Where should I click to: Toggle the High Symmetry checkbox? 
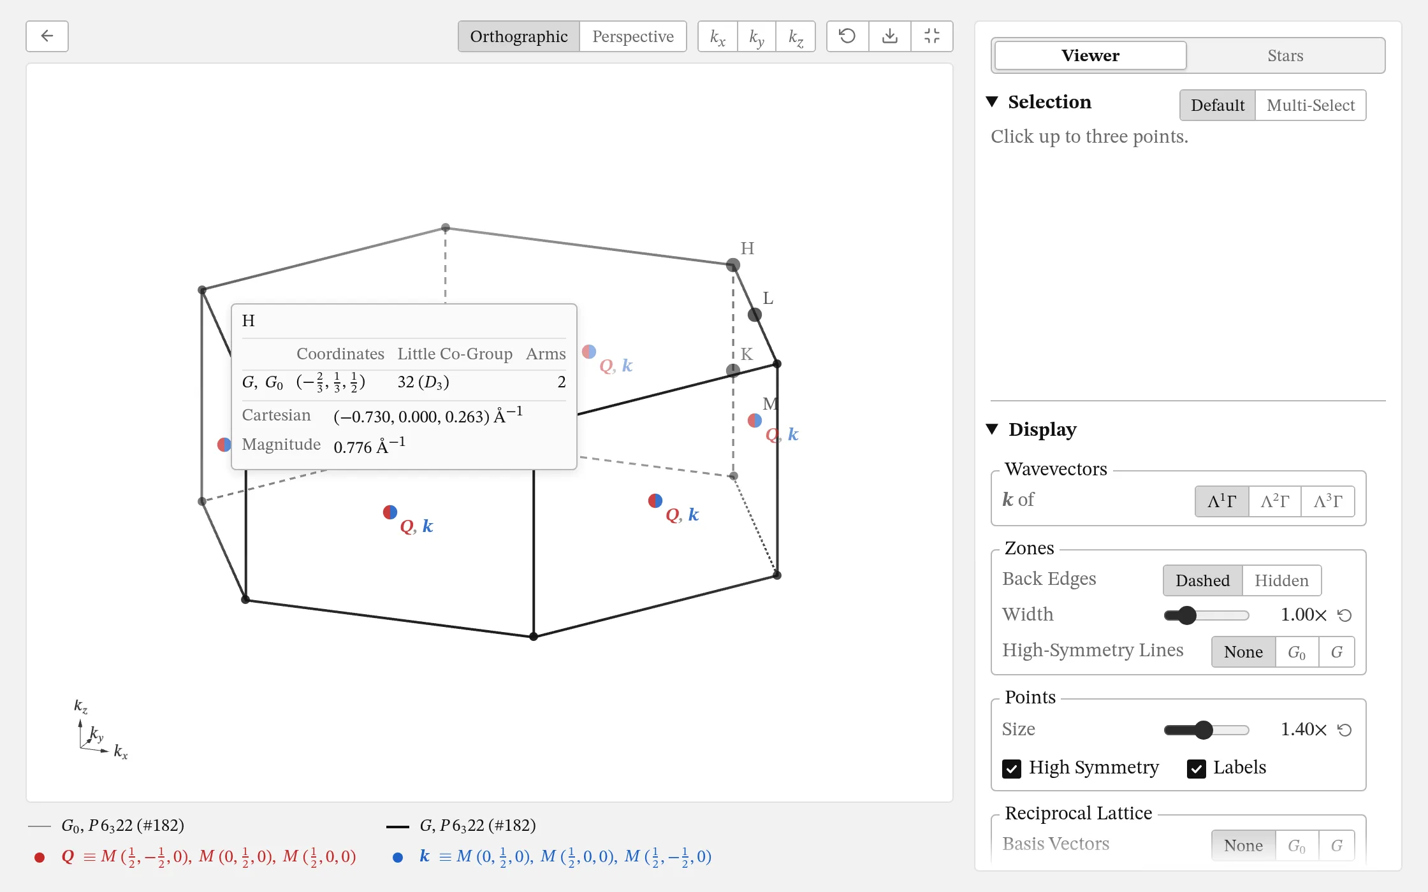click(1012, 768)
